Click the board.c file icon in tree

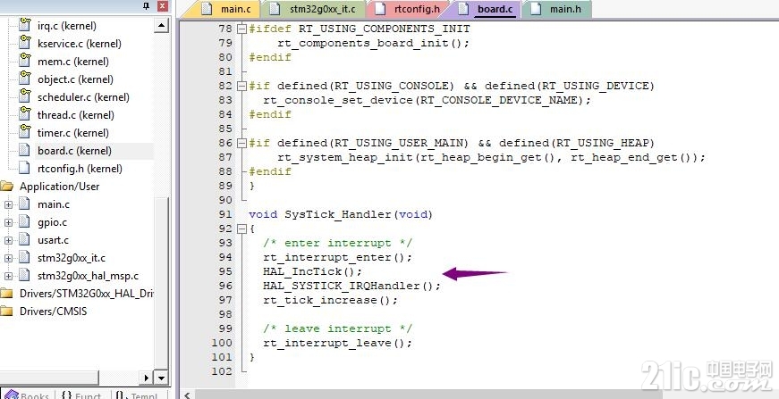tap(25, 150)
